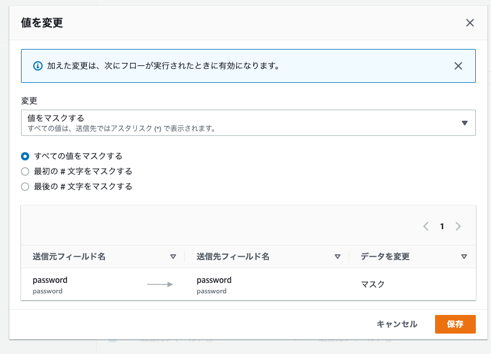This screenshot has width=491, height=354.
Task: Open the 変更 dropdown showing 値をマスクする
Action: (245, 121)
